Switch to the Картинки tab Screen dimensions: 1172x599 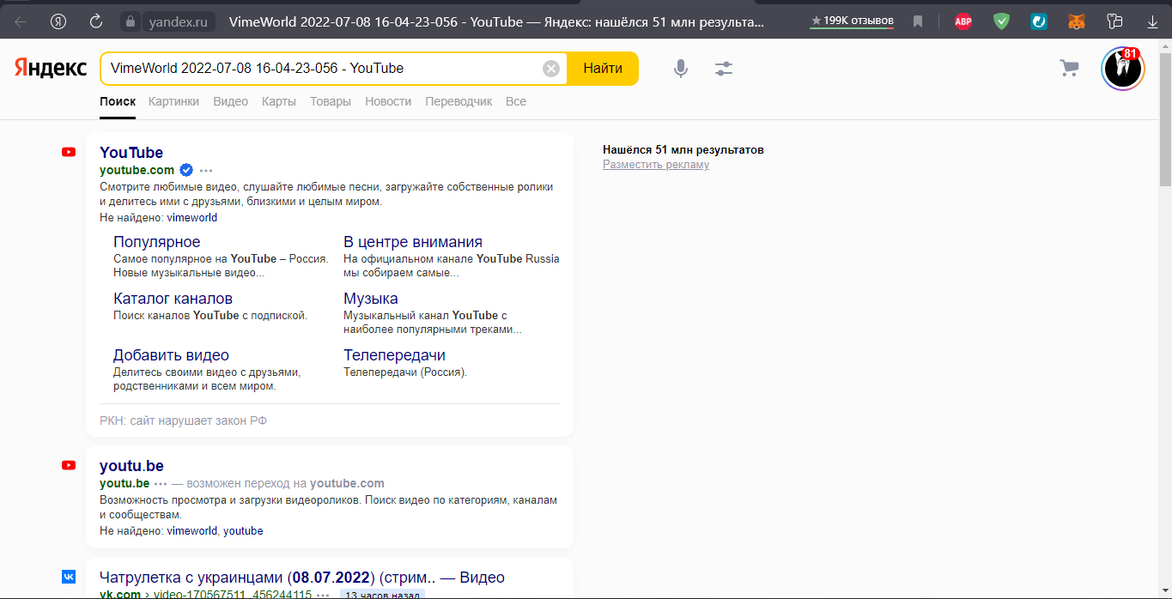pos(173,101)
